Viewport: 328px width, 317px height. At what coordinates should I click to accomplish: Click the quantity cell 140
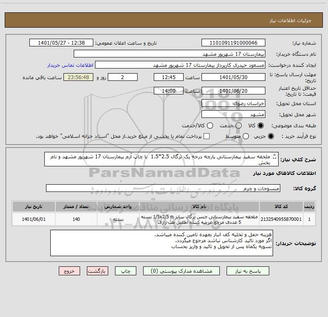(x=76, y=219)
